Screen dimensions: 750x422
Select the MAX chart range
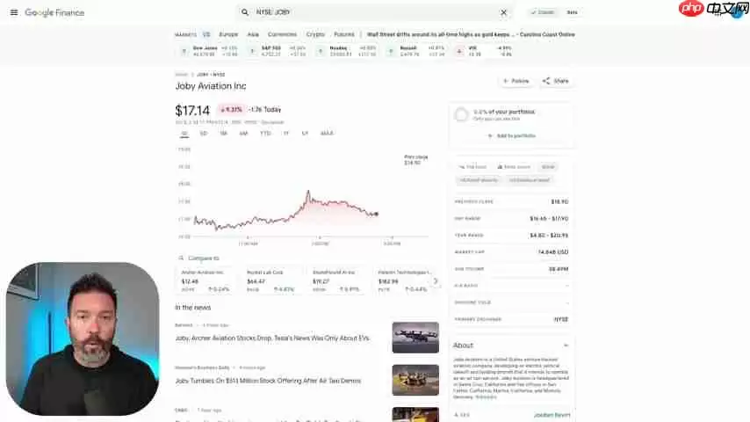(x=327, y=134)
